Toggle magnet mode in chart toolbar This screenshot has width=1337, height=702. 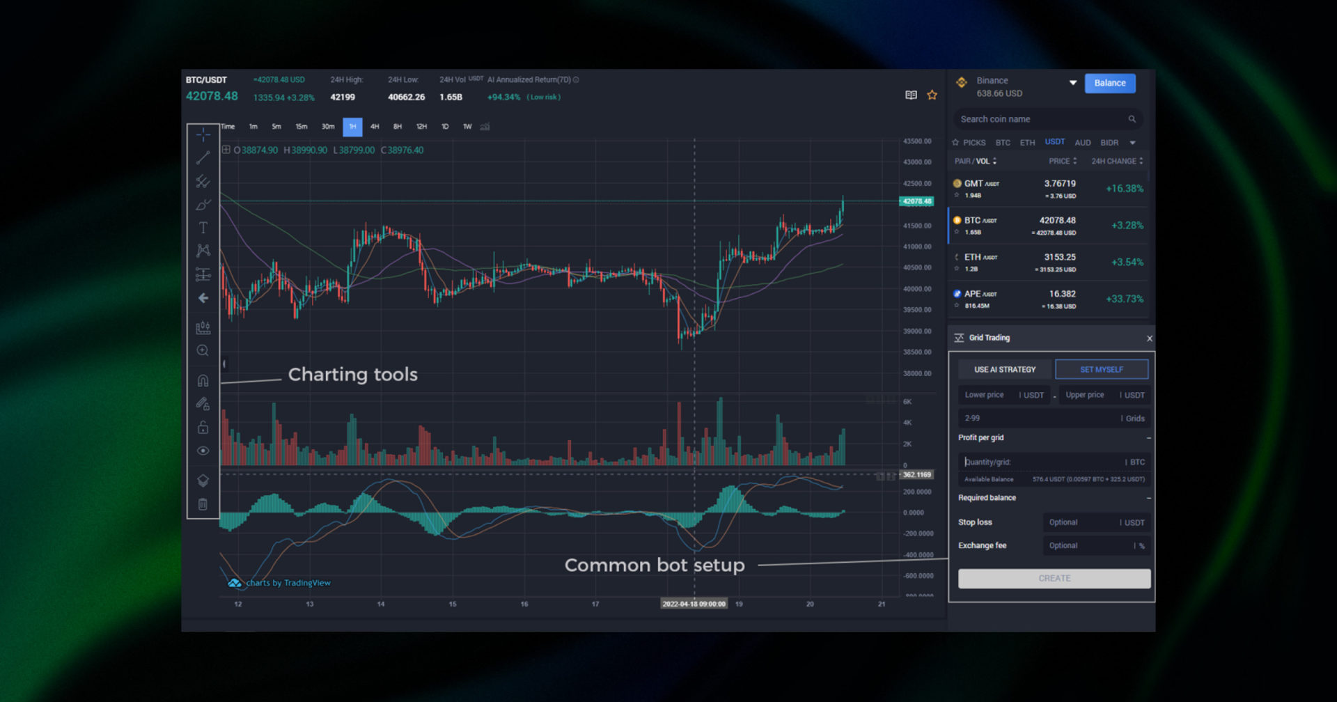click(203, 380)
